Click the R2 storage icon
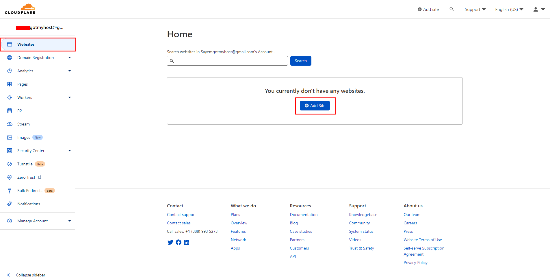This screenshot has width=550, height=277. [x=10, y=111]
